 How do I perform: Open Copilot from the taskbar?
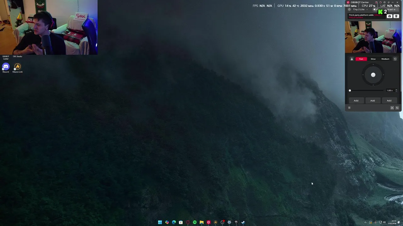167,222
